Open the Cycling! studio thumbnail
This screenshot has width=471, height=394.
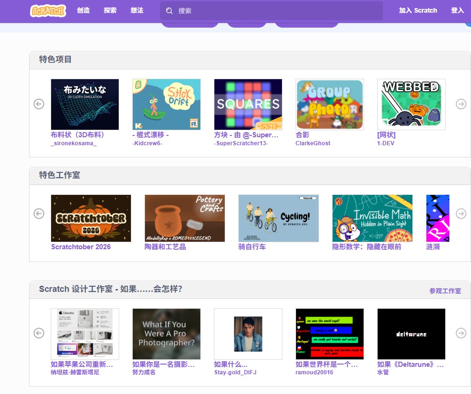click(279, 218)
